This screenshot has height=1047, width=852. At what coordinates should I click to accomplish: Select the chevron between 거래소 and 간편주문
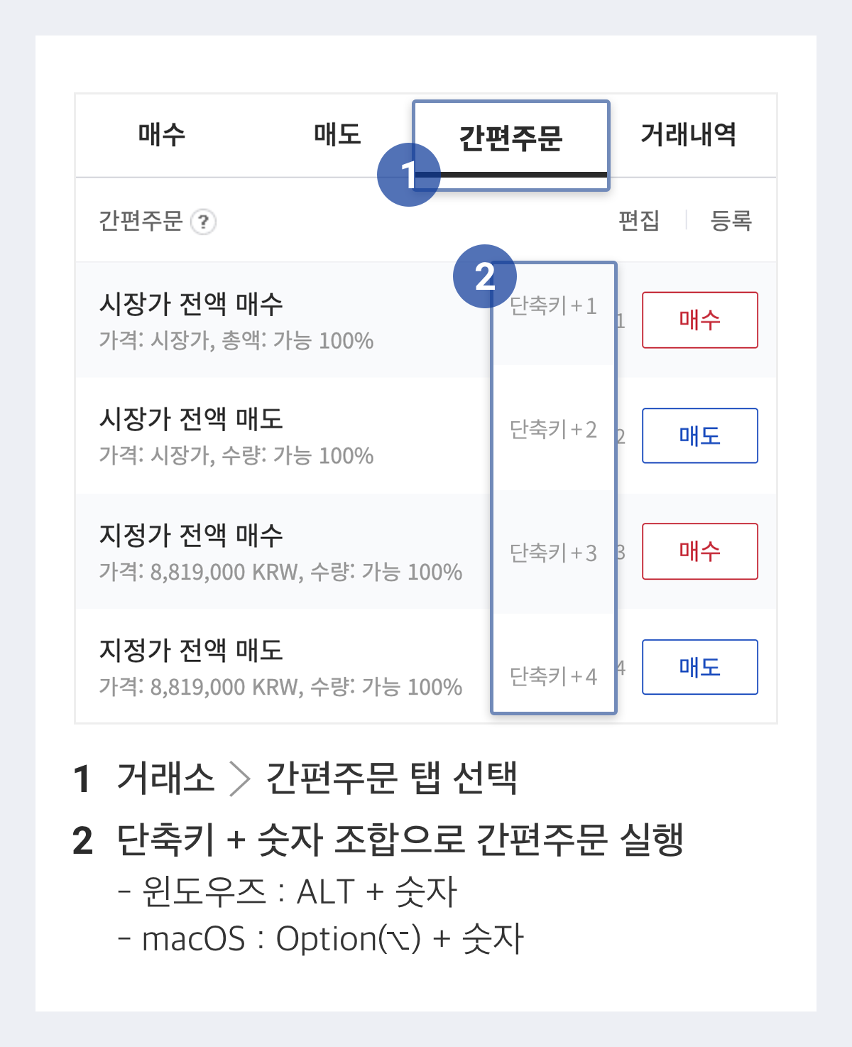tap(241, 780)
